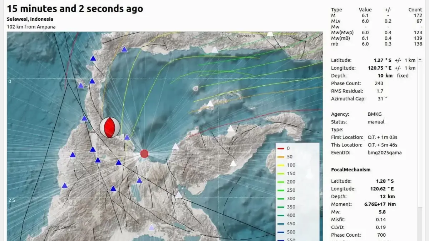Image resolution: width=429 pixels, height=241 pixels.
Task: Click the 200 depth legend swatch
Action: coord(281,182)
